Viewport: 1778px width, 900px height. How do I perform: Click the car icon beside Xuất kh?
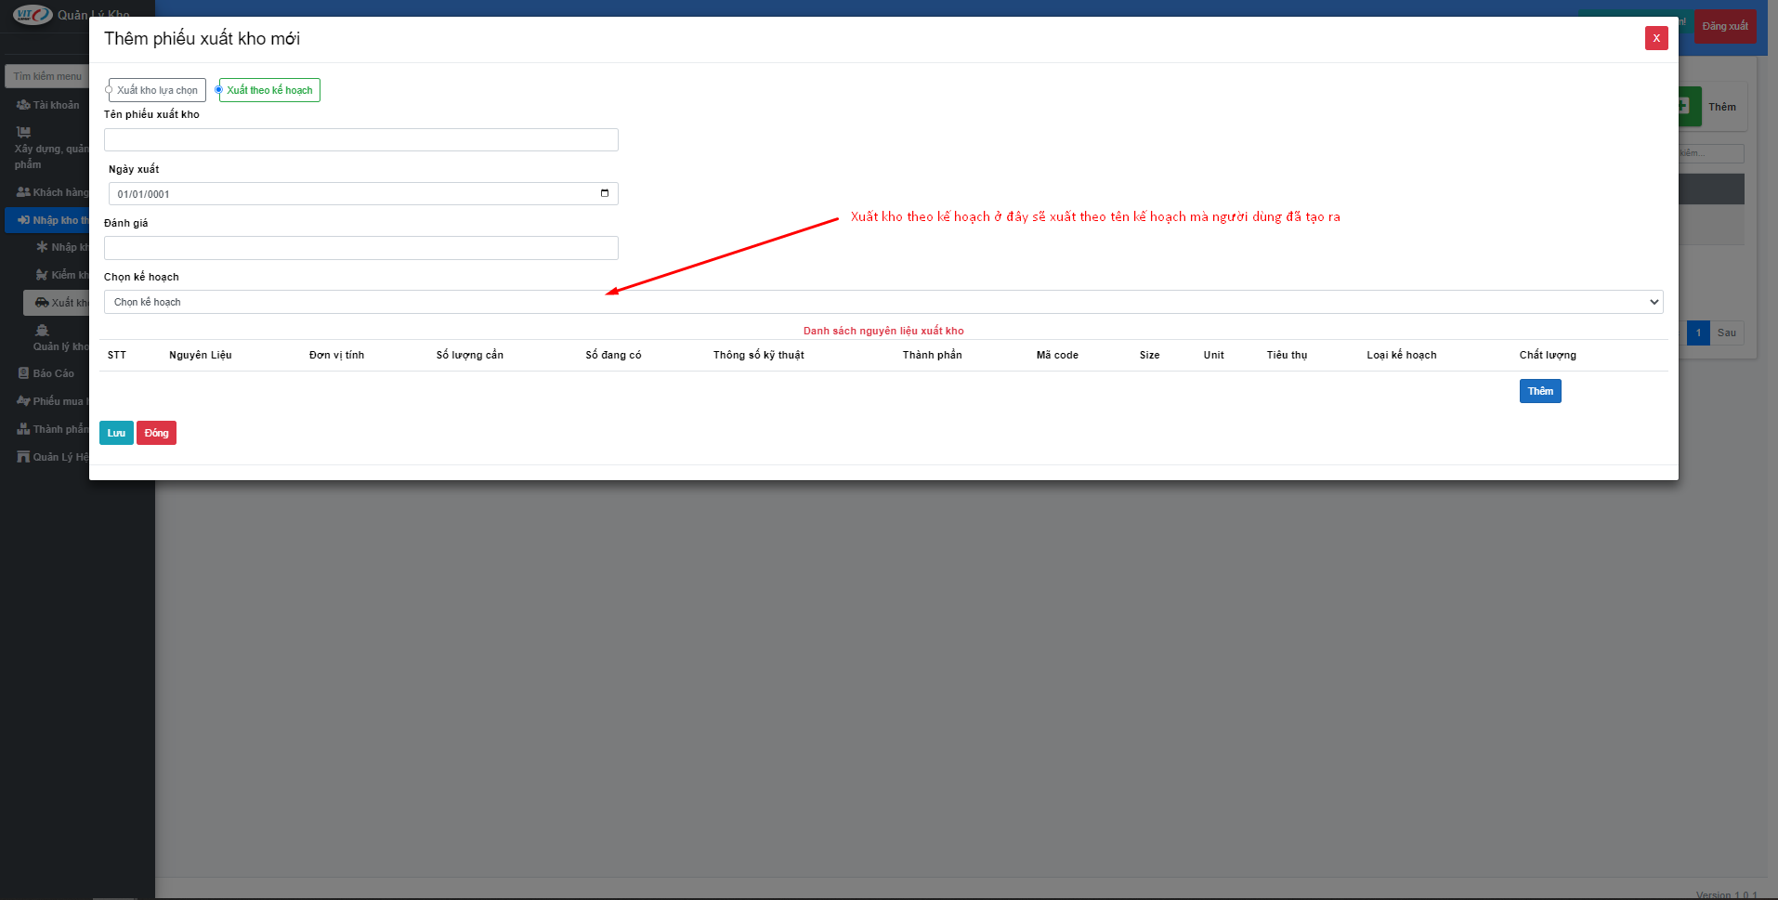42,303
